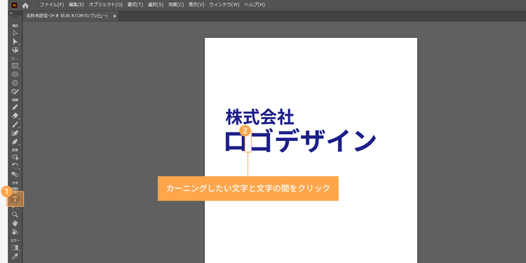Pick the transform tool under the 変形 label
This screenshot has width=526, height=263.
(15, 157)
